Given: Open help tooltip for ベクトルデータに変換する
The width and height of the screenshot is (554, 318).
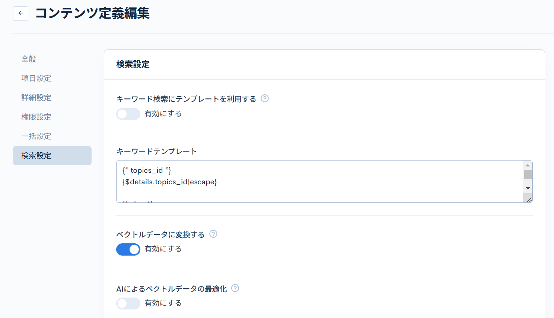Looking at the screenshot, I should point(213,234).
